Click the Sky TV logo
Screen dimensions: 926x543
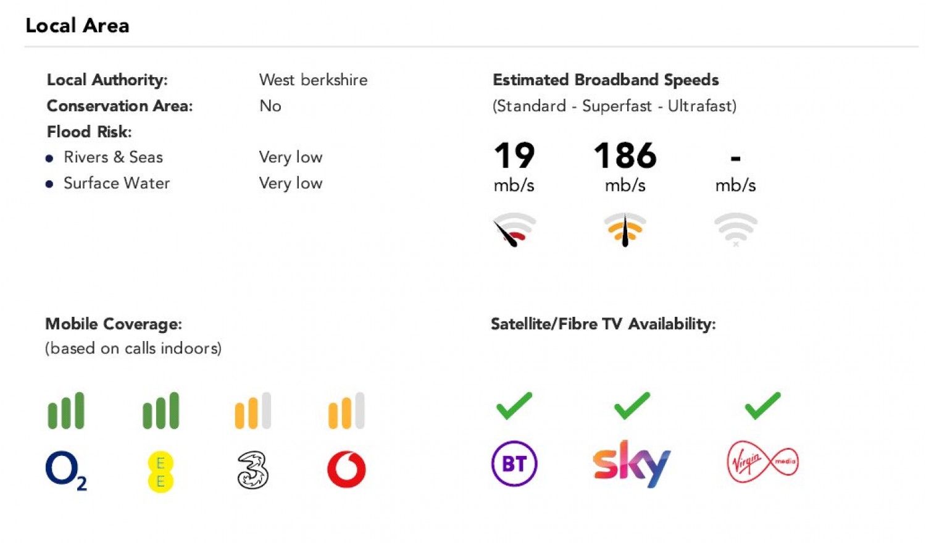[x=631, y=463]
